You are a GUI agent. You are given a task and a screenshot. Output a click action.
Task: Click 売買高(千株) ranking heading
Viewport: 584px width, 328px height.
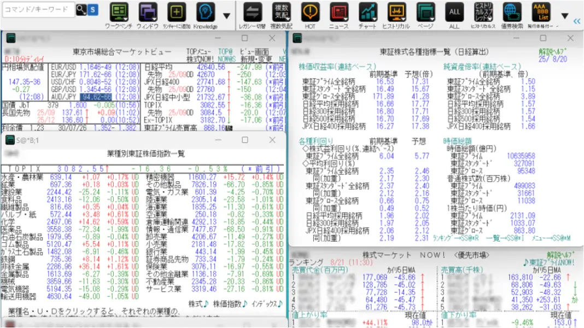point(462,270)
